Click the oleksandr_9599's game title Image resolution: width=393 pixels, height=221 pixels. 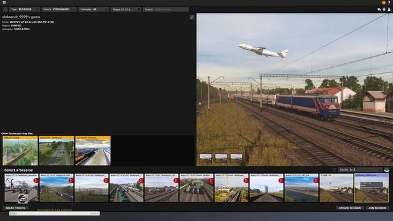pos(21,17)
